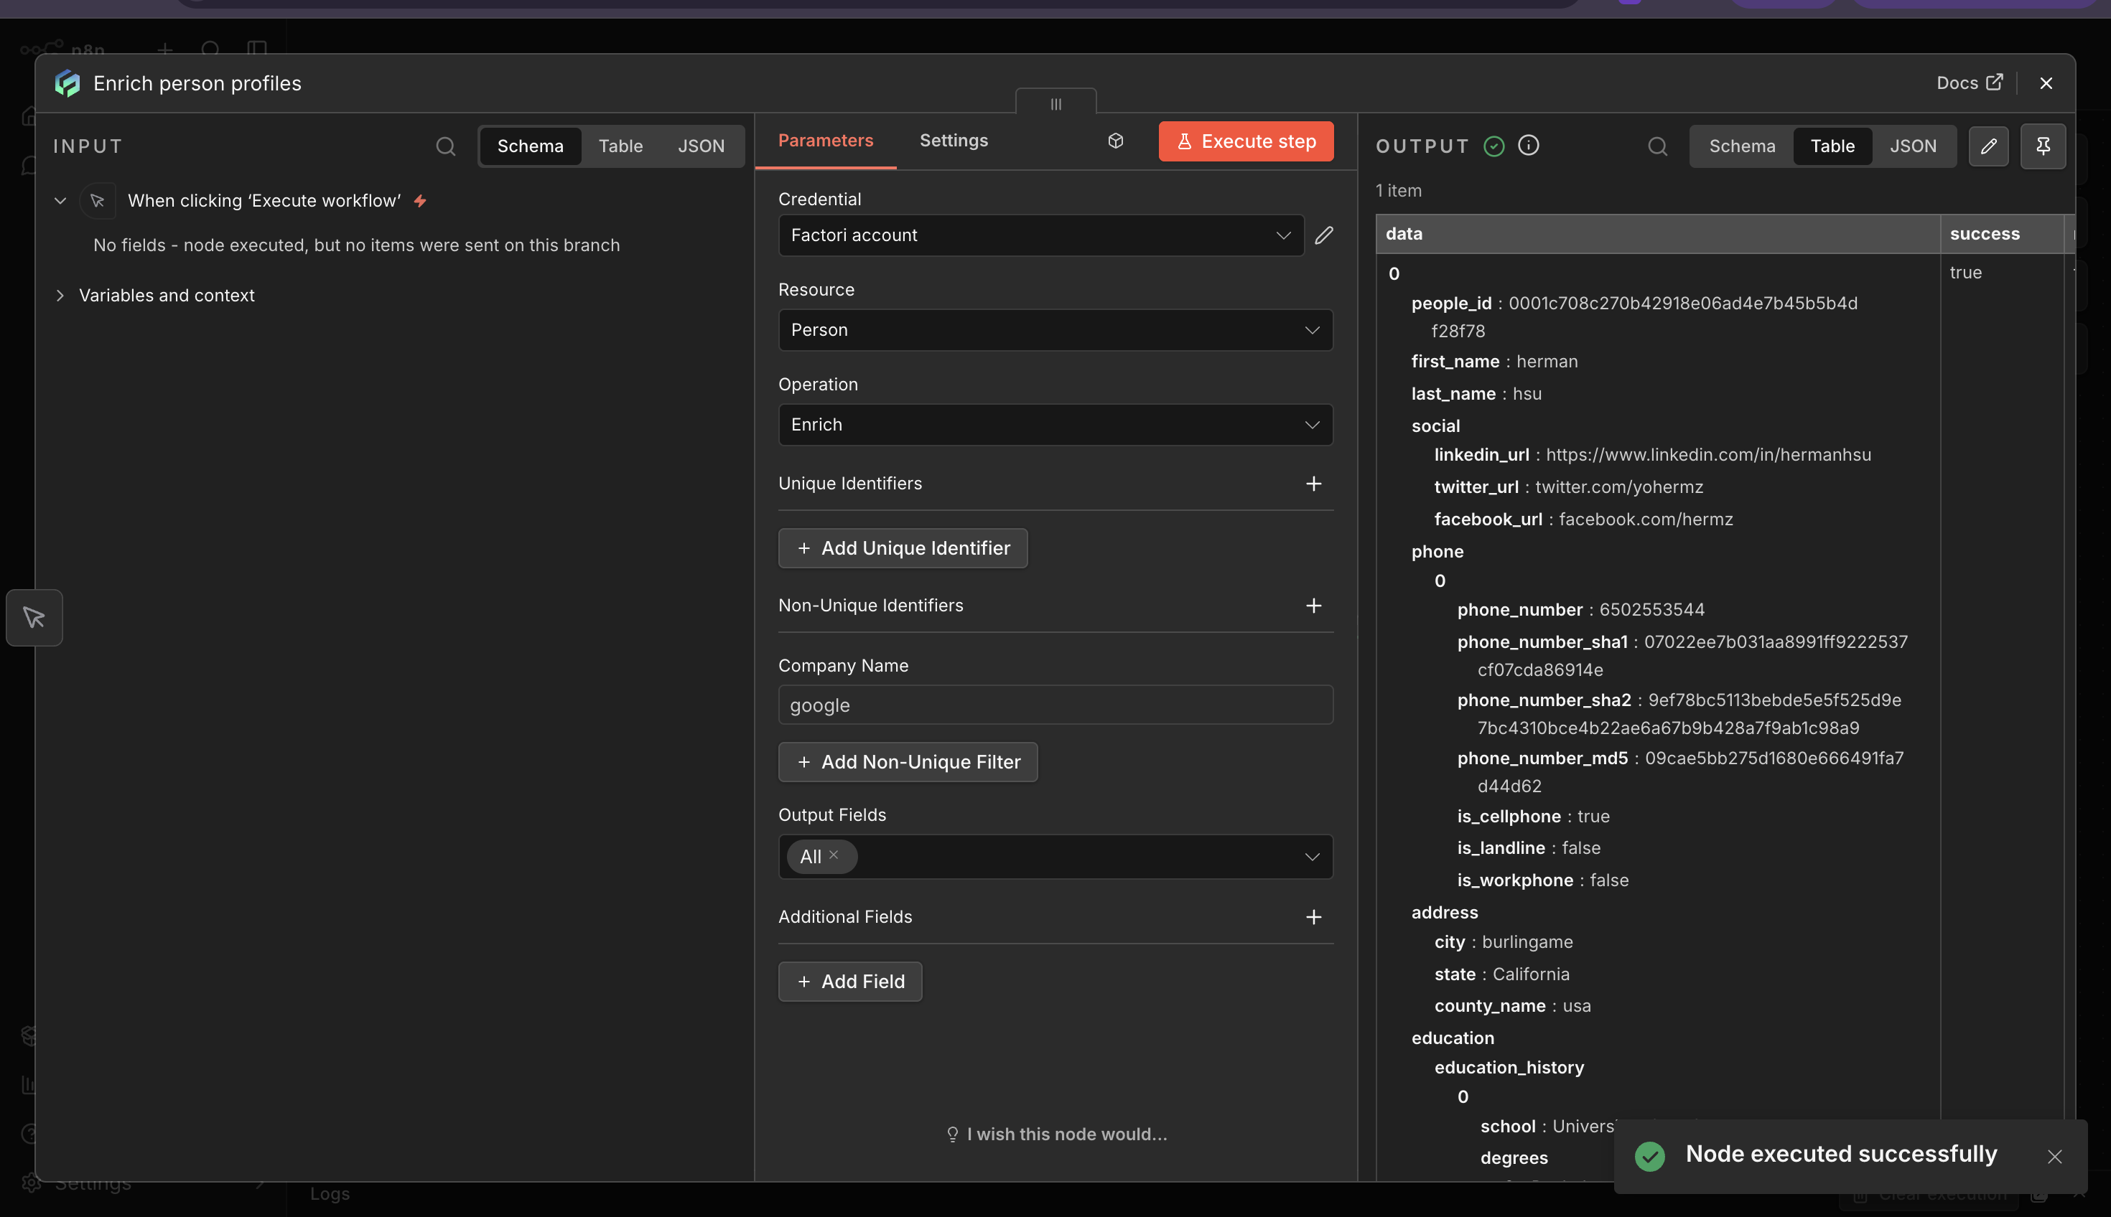Open the Resource dropdown set to Person
This screenshot has height=1217, width=2111.
click(x=1055, y=330)
